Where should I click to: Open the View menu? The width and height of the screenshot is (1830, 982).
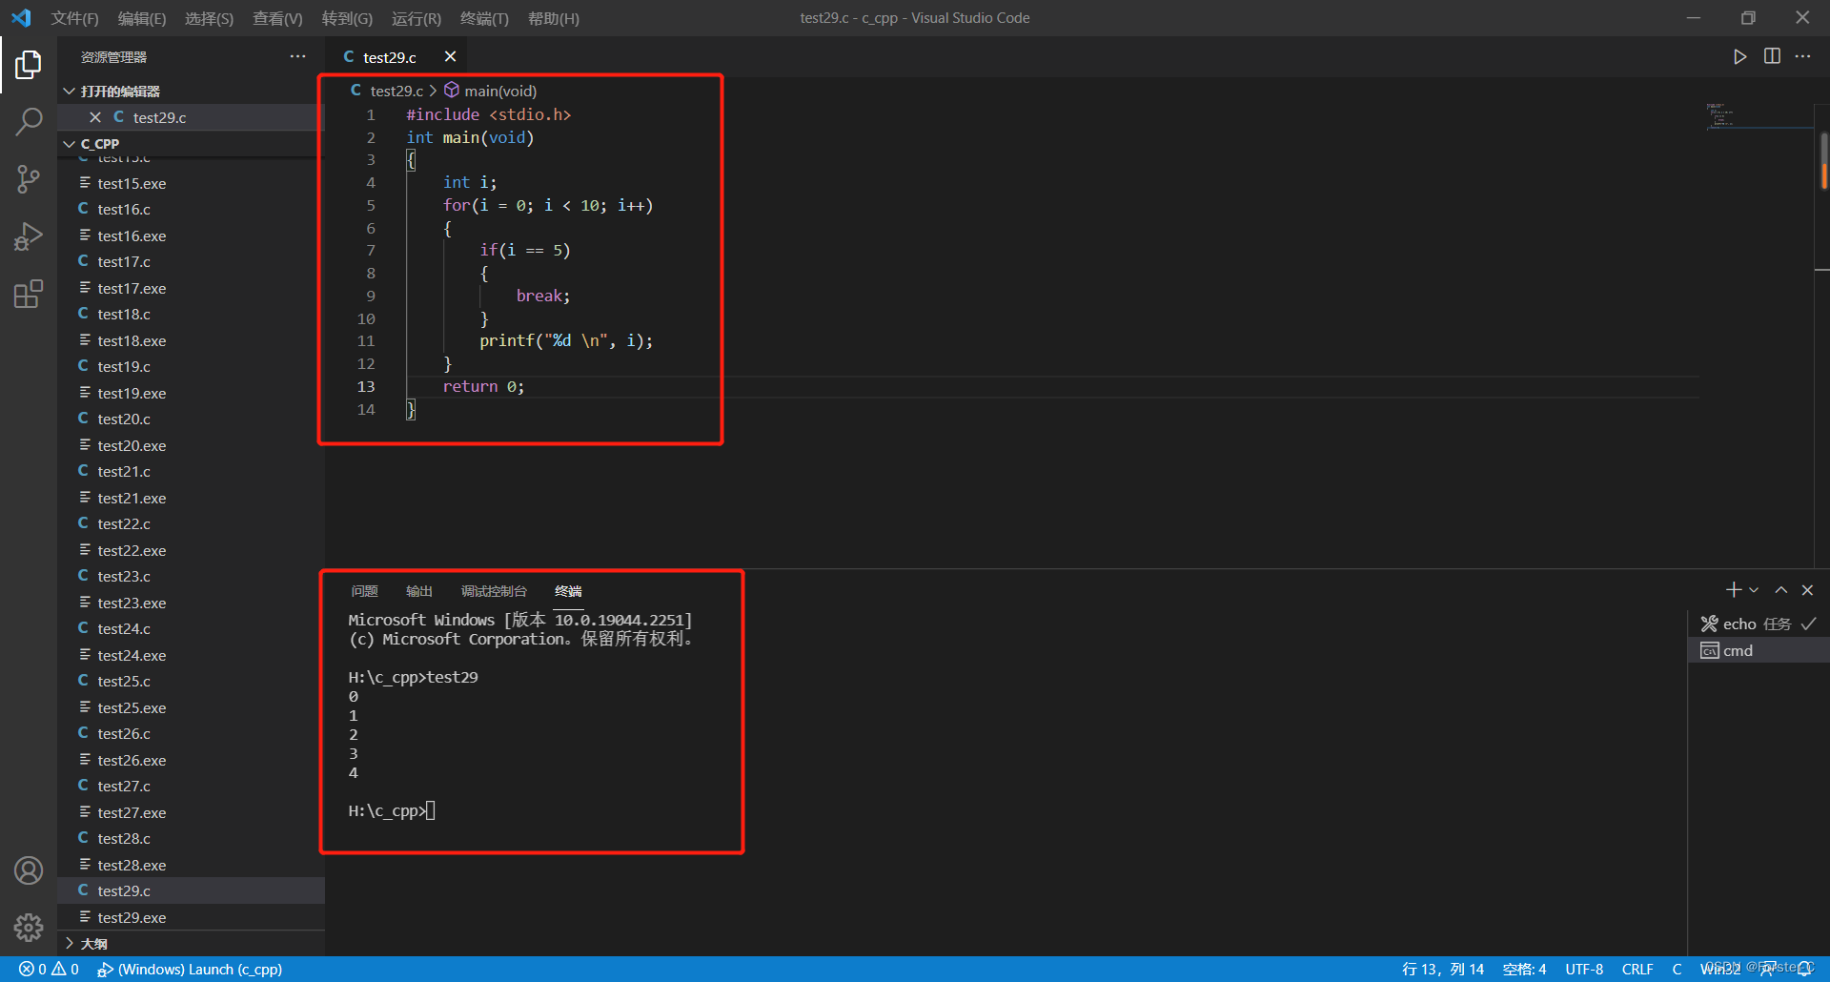point(277,18)
